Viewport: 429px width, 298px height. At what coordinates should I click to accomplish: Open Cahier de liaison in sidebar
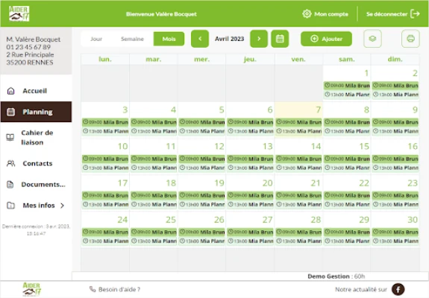pyautogui.click(x=36, y=137)
